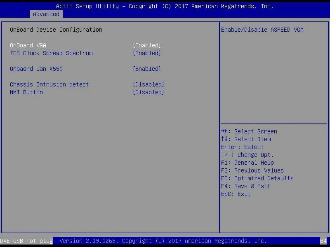Click the up-down arrows Select Item icon
This screenshot has width=330, height=247.
click(x=225, y=139)
